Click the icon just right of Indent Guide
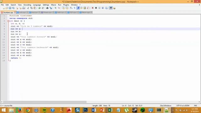Screen dimensions: 201x113 [81, 8]
